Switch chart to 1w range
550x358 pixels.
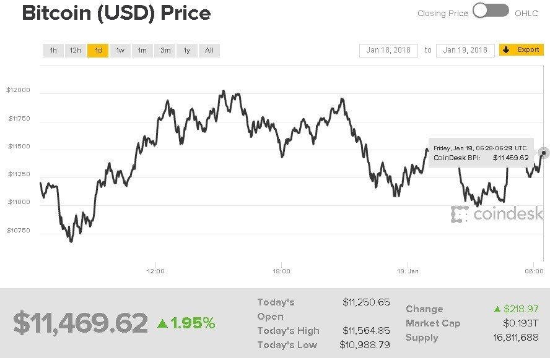tap(120, 50)
